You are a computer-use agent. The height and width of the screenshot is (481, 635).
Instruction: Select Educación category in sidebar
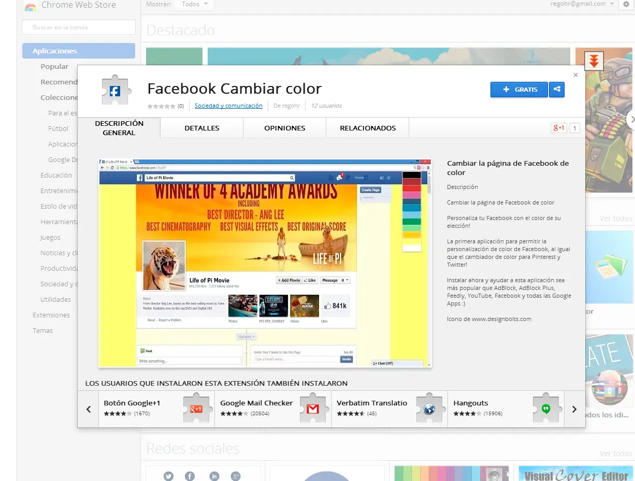click(x=56, y=175)
